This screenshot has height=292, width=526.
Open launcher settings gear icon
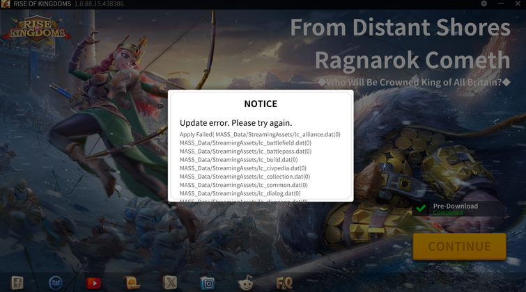(484, 3)
